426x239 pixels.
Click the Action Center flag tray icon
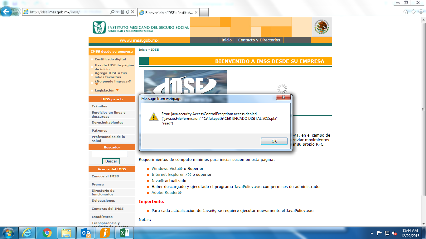[380, 233]
